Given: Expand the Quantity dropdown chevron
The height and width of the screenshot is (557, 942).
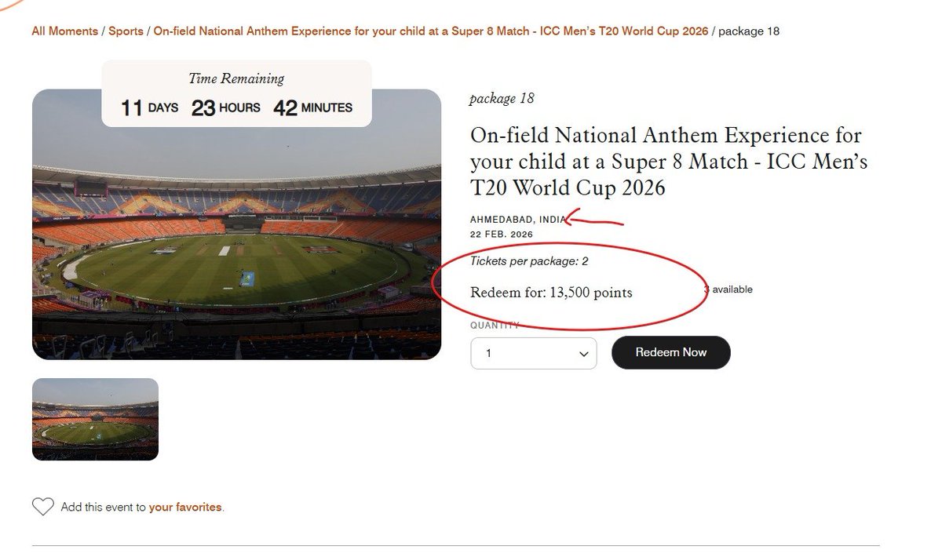Looking at the screenshot, I should (x=583, y=354).
